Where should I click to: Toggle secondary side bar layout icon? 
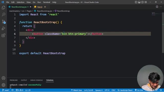142,2
